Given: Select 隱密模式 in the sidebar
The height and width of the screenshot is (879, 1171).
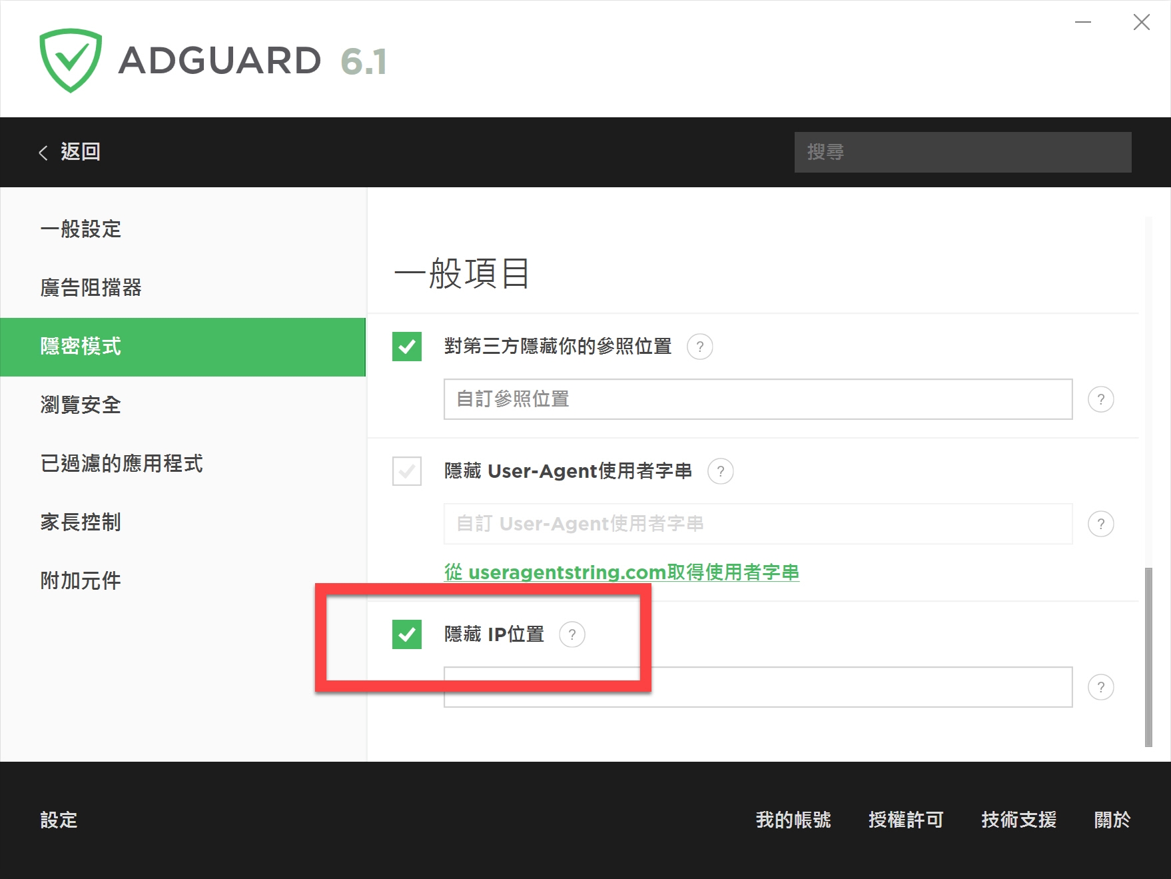Looking at the screenshot, I should (183, 347).
